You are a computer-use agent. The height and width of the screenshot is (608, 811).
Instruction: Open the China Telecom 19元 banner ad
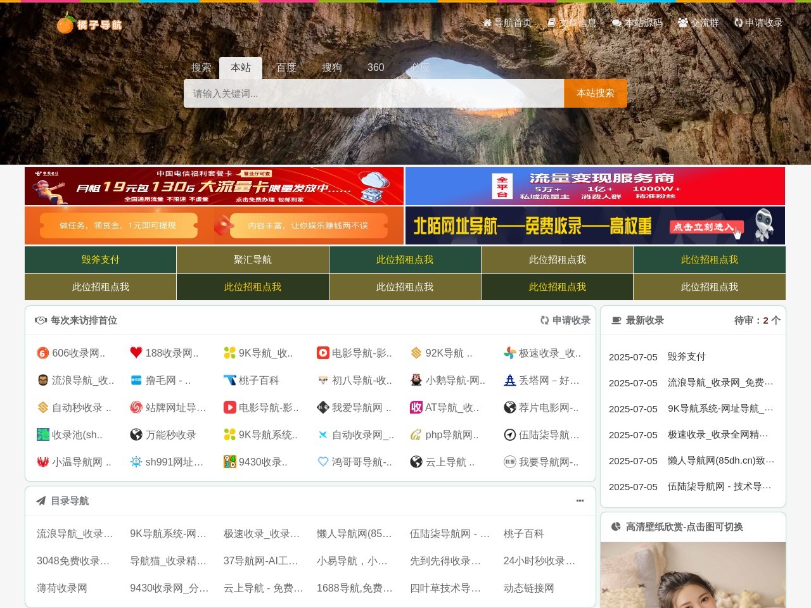[214, 186]
